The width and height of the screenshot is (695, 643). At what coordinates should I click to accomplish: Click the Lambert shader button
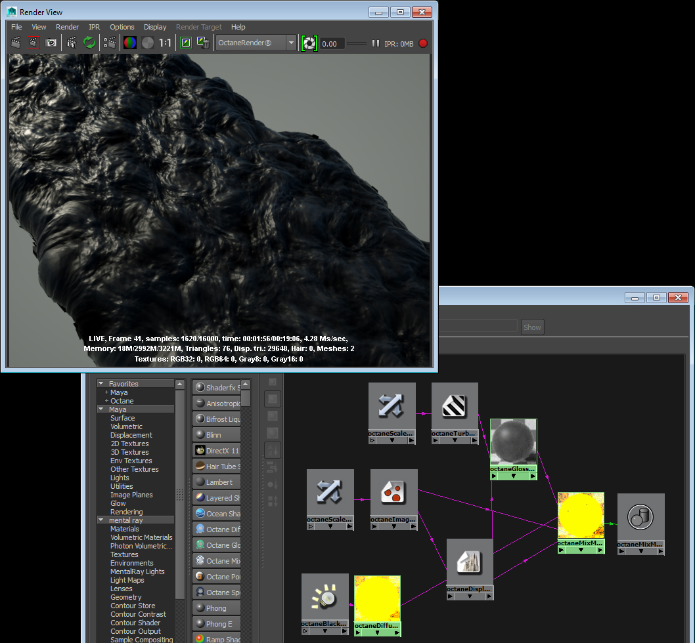[217, 482]
